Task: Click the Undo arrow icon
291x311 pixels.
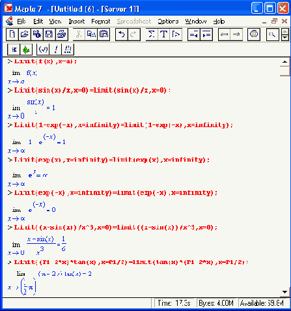Action: [x=122, y=35]
